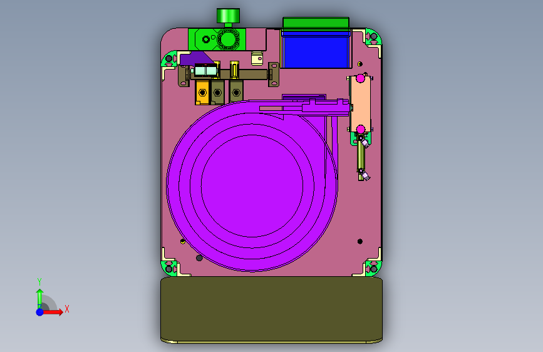The image size is (543, 352).
Task: Click the X label on triad
Action: pos(67,309)
